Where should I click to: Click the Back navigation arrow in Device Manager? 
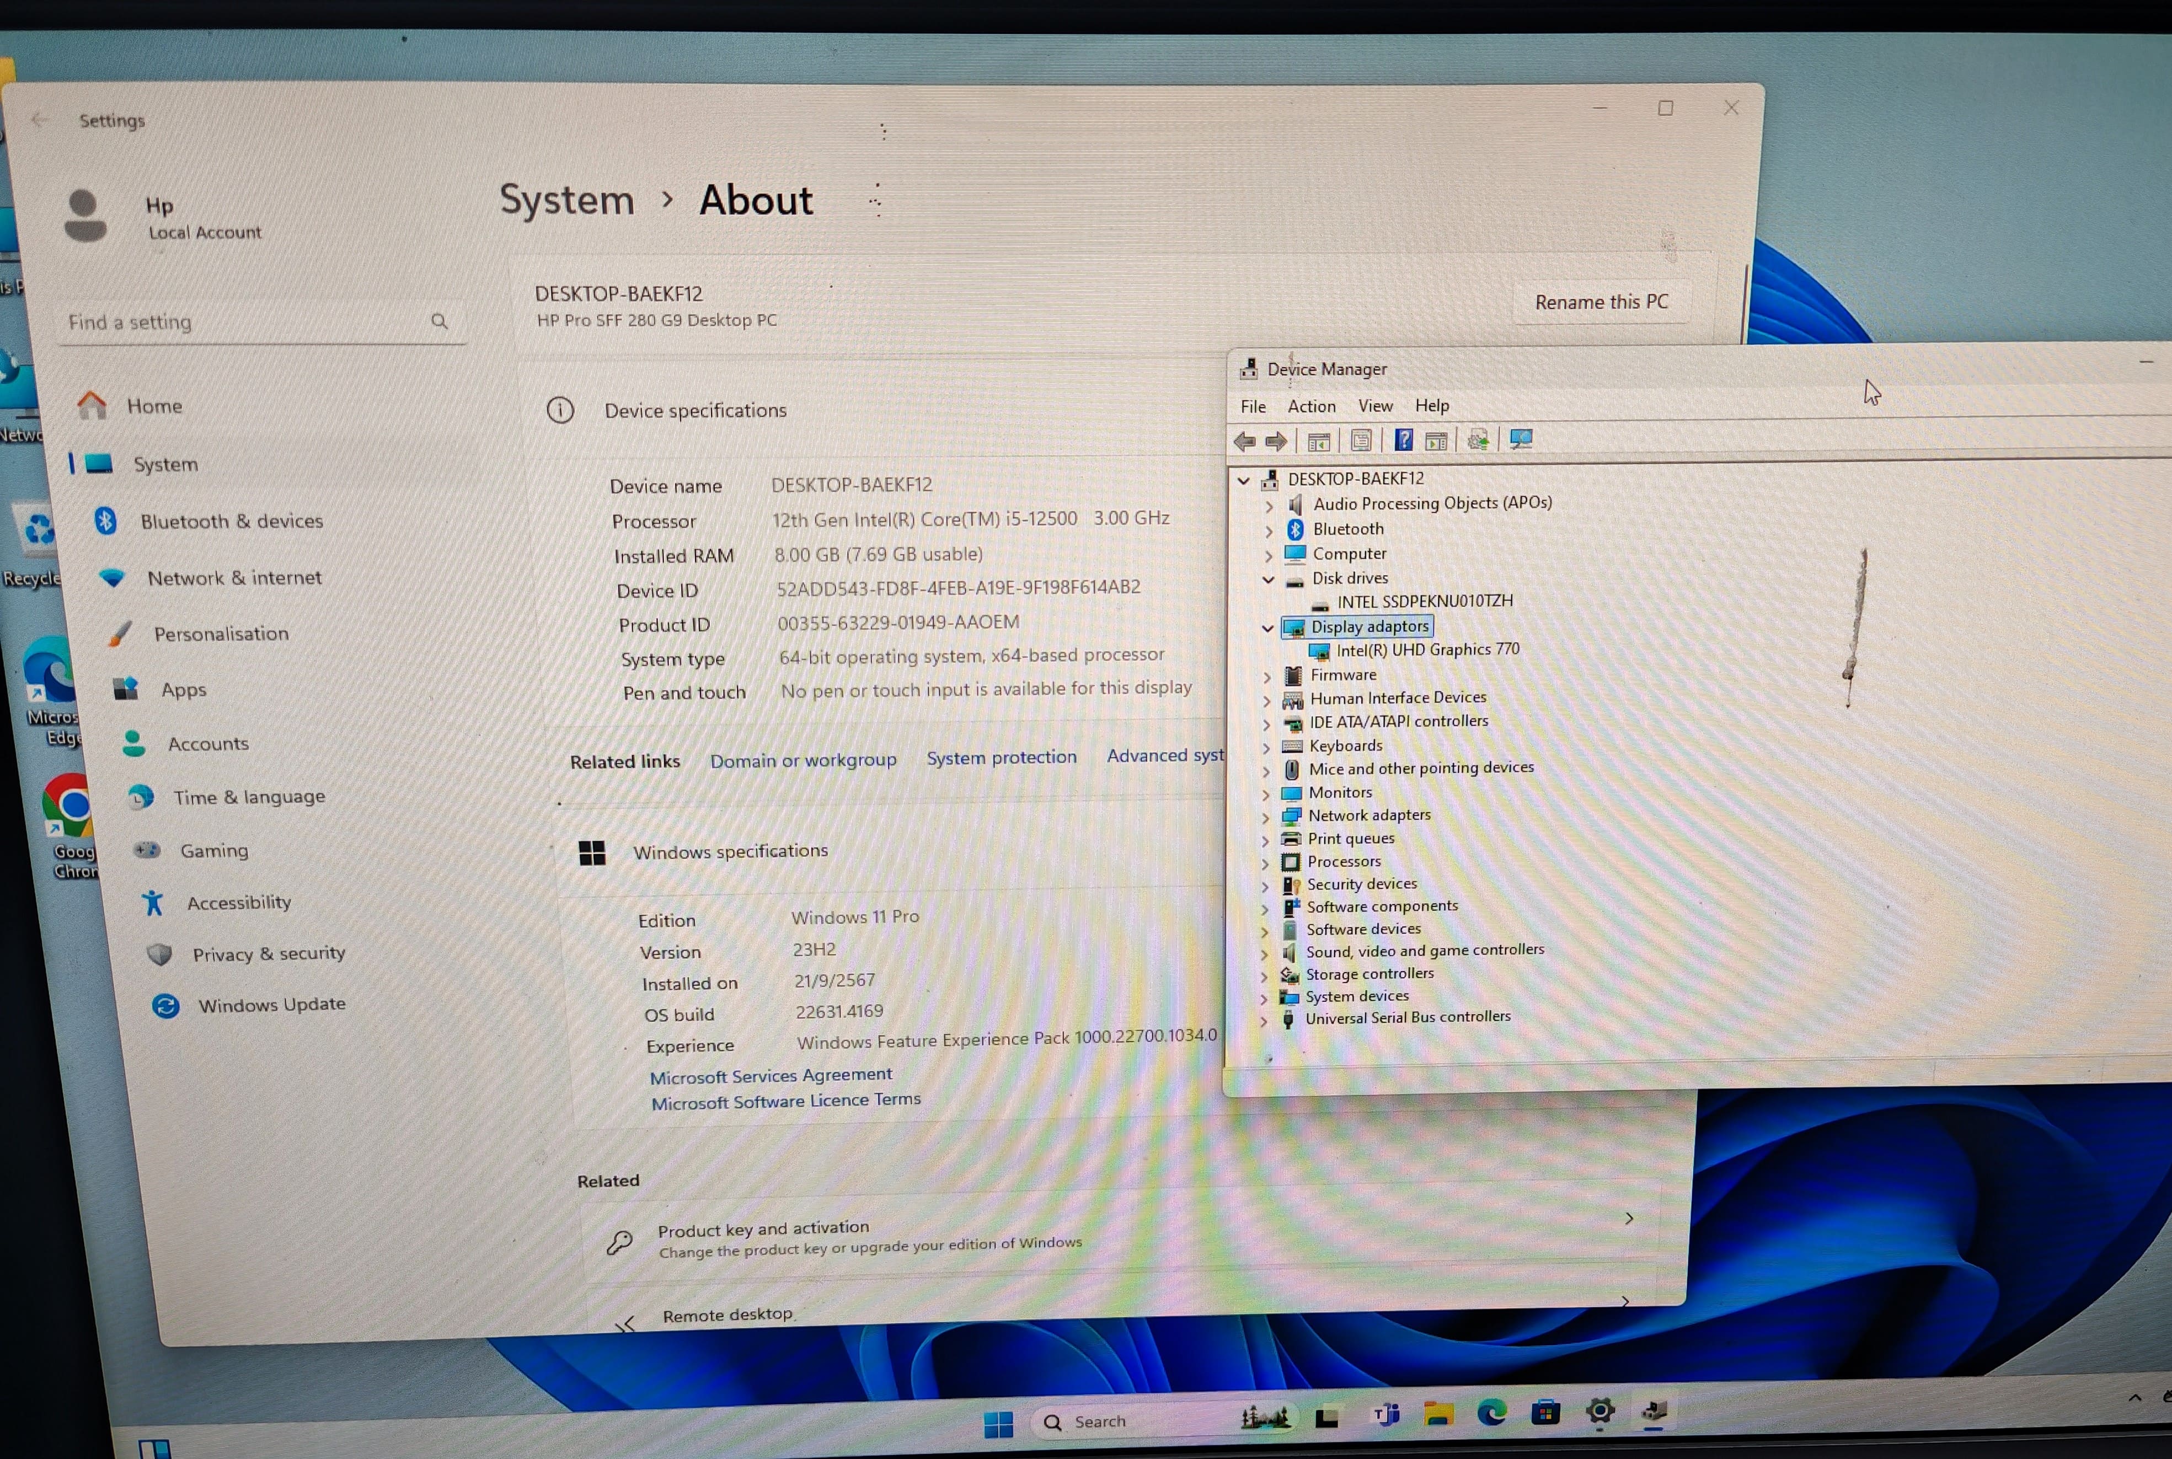1244,440
